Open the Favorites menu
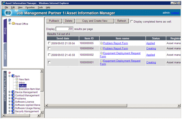Viewport: 182px width, 119px height. click(x=30, y=7)
